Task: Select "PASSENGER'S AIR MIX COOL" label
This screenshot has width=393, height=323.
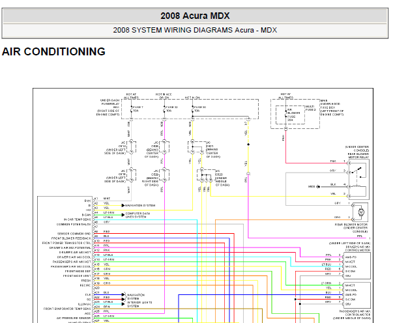Action: coord(70,266)
